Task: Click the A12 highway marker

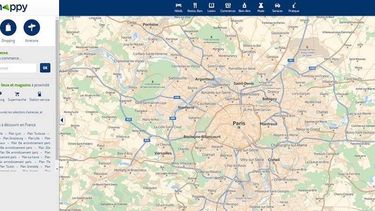Action: [x=147, y=140]
